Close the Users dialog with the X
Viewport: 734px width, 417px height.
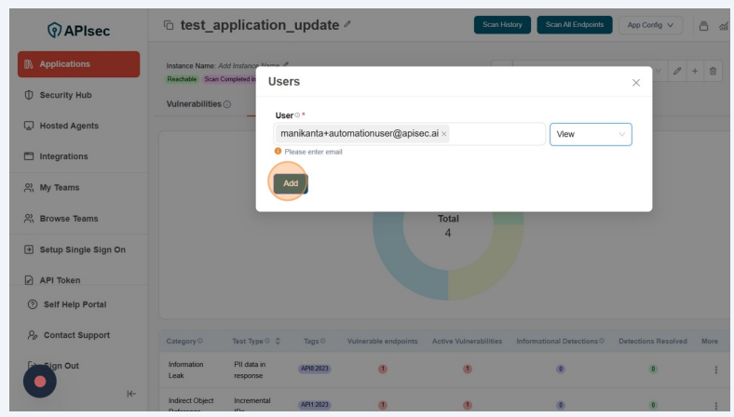pyautogui.click(x=636, y=83)
